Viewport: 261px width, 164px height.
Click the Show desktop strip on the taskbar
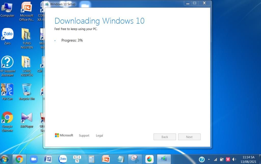point(260,159)
